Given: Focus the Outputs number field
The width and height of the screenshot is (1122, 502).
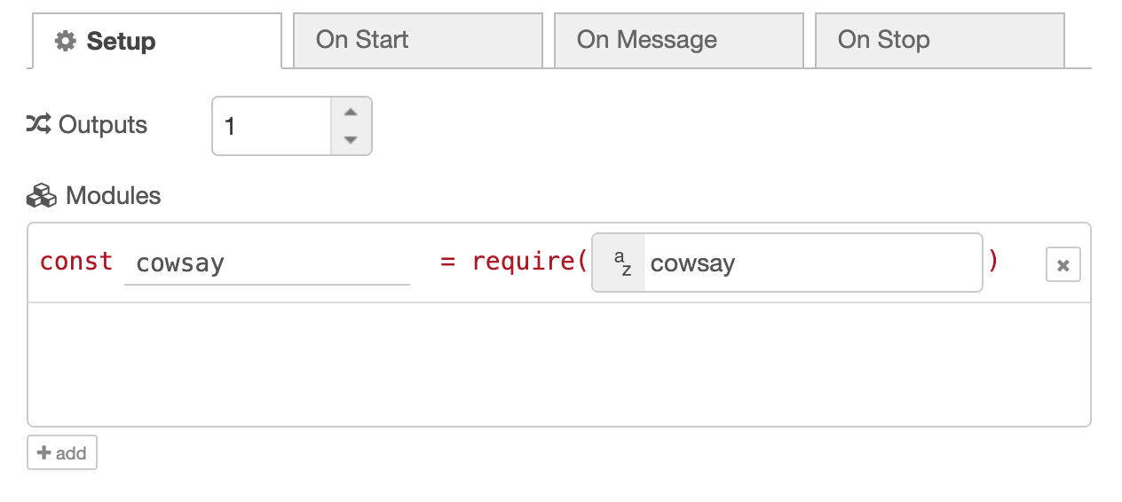Looking at the screenshot, I should [x=271, y=126].
